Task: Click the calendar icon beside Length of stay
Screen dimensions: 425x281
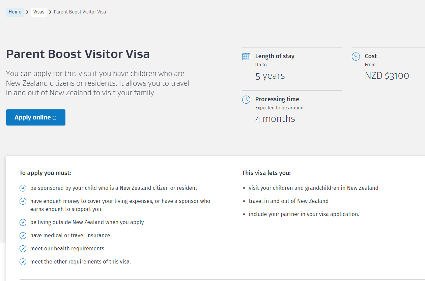Action: point(246,57)
